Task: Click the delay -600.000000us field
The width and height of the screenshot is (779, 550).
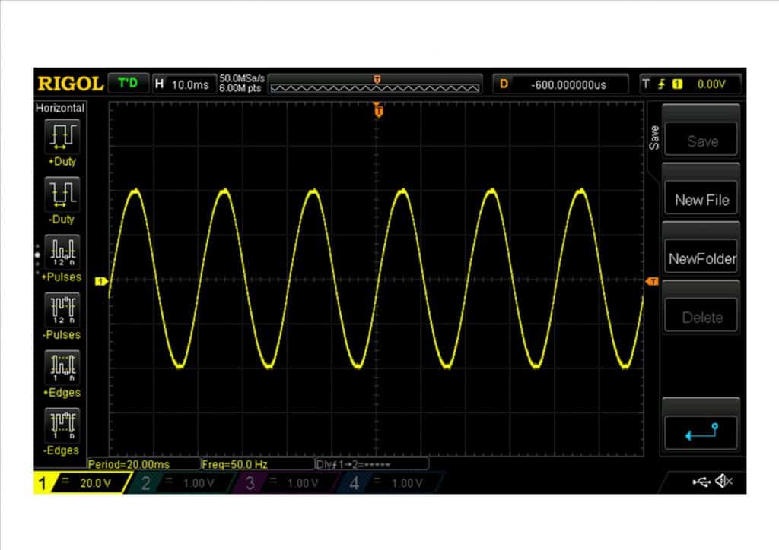Action: click(x=560, y=84)
